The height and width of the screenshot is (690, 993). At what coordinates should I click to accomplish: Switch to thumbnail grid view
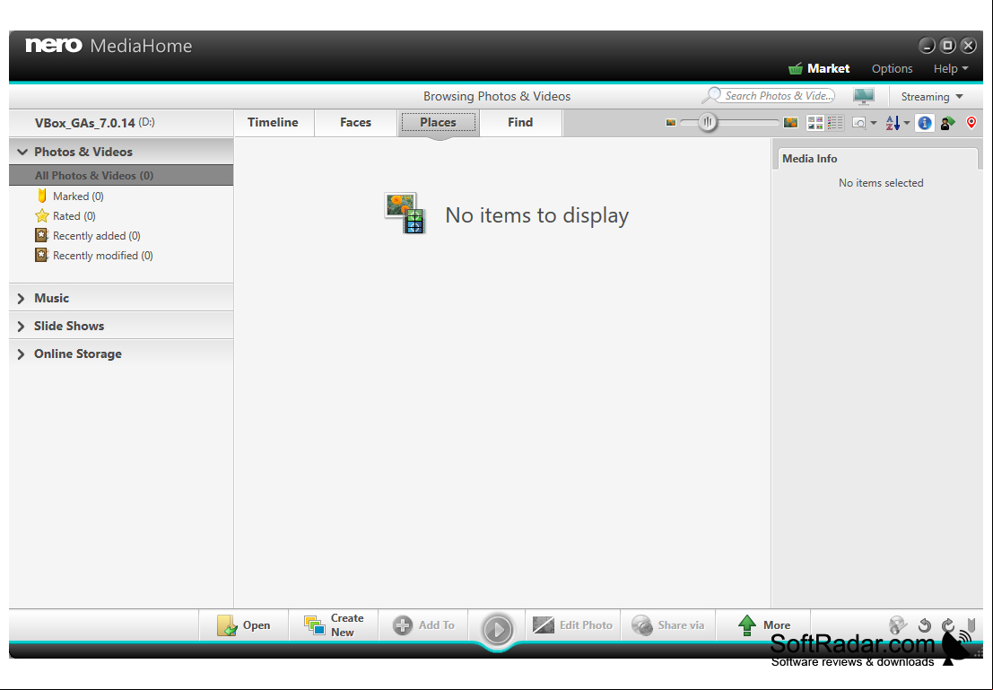(x=815, y=122)
